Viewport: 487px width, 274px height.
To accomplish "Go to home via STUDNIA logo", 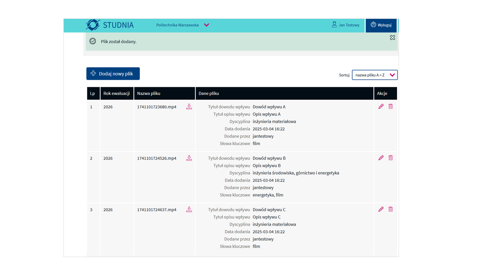I will [x=110, y=25].
